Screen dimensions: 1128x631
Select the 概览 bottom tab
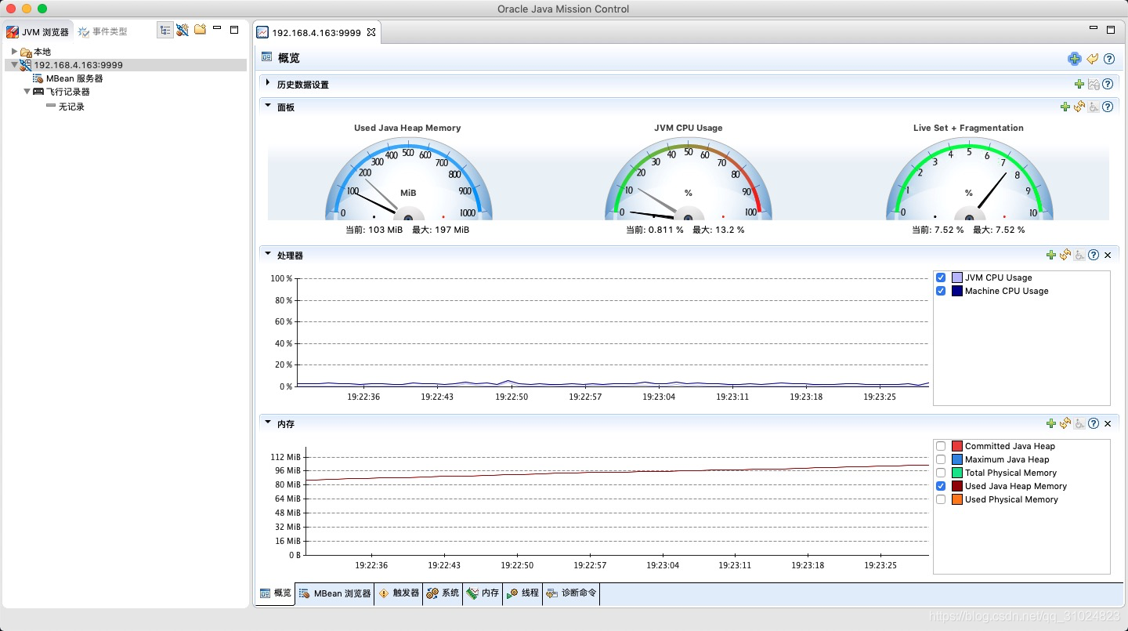pyautogui.click(x=275, y=593)
